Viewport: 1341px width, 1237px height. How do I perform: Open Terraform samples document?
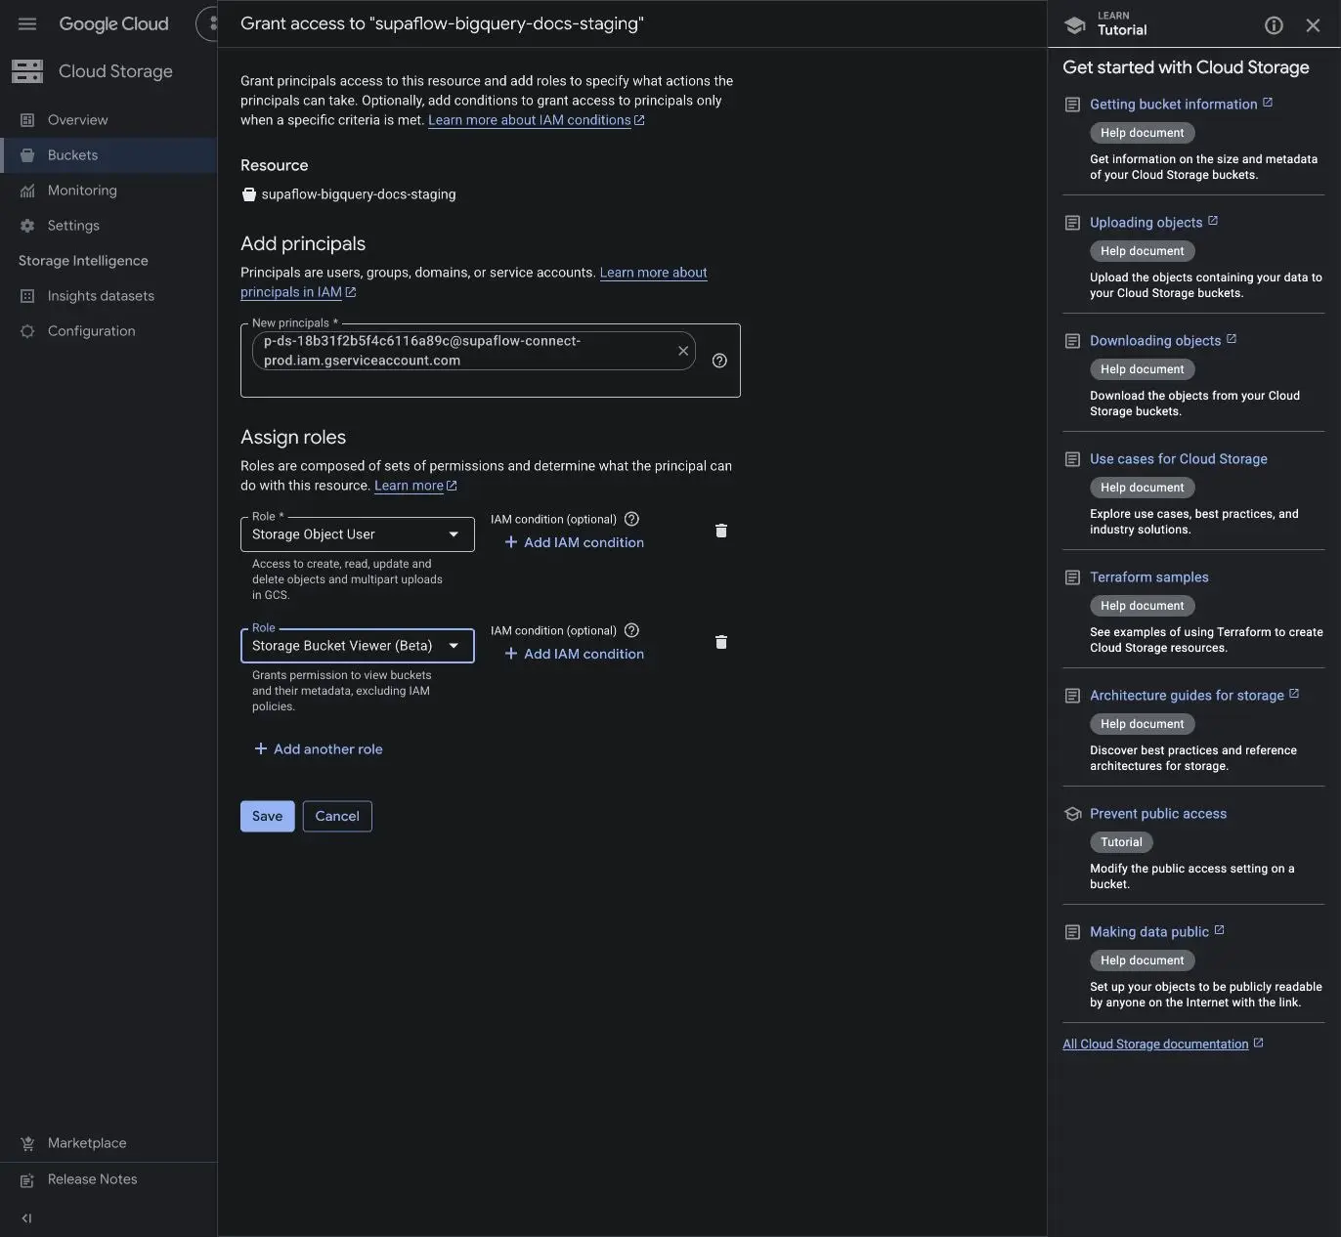[1149, 576]
